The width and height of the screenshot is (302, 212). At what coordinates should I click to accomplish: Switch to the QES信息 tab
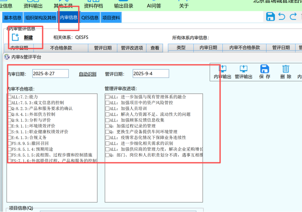tap(90, 18)
